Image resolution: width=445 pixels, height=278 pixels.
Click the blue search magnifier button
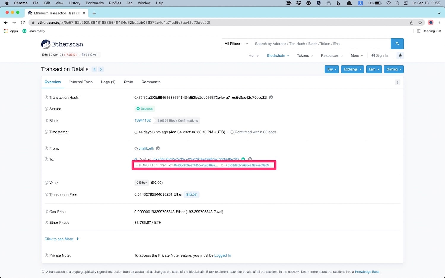click(397, 44)
